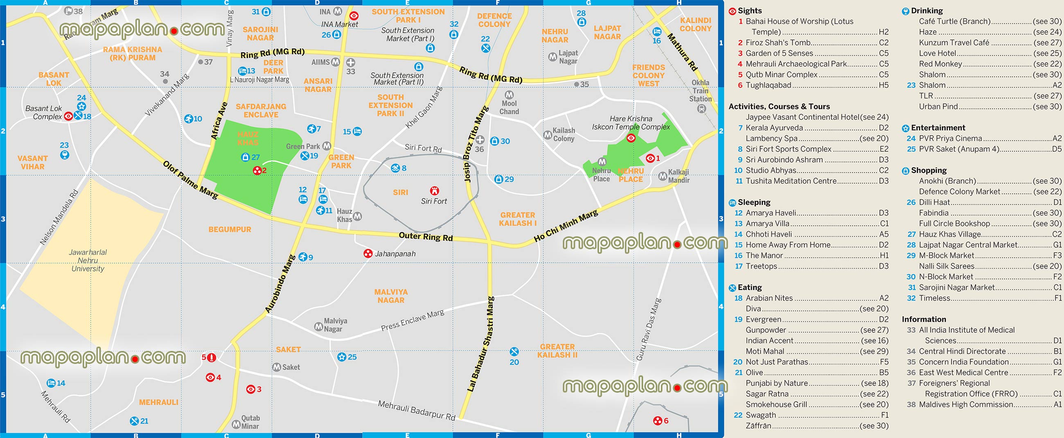Select Siri Fort Sports Complex icon 8
The width and height of the screenshot is (1064, 438).
[395, 168]
